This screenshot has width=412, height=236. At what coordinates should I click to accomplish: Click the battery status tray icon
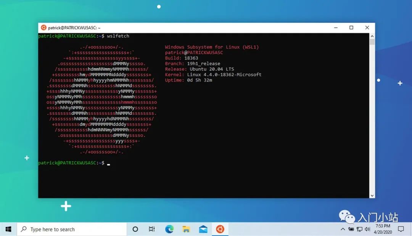351,229
